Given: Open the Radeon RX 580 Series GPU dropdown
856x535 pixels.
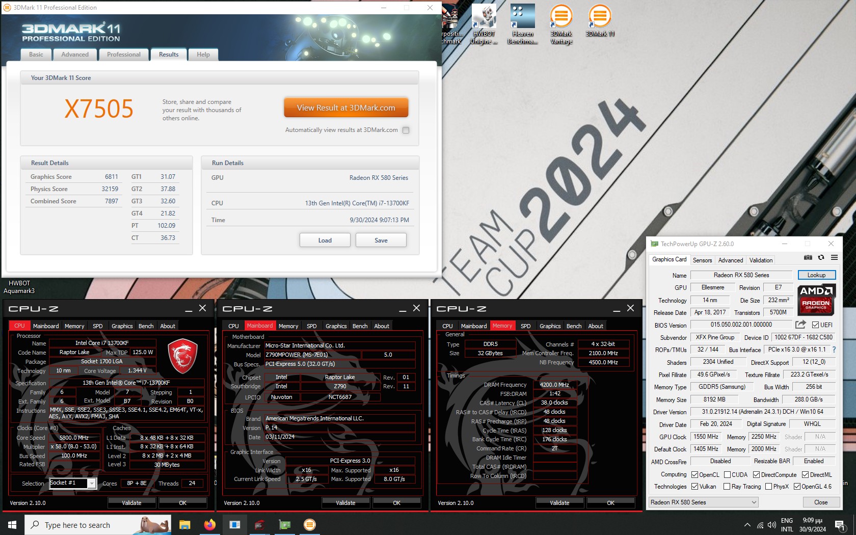Looking at the screenshot, I should tap(703, 502).
